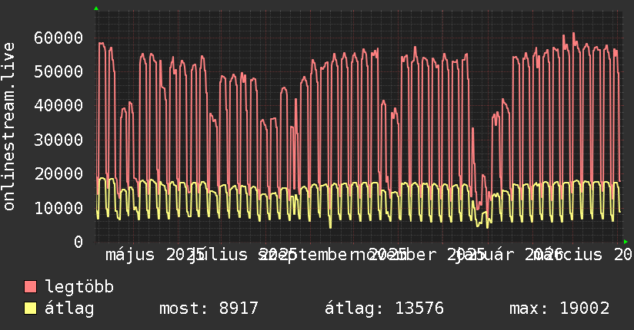Click the onlinestream.live vertical axis title
634x330 pixels.
[x=9, y=127]
